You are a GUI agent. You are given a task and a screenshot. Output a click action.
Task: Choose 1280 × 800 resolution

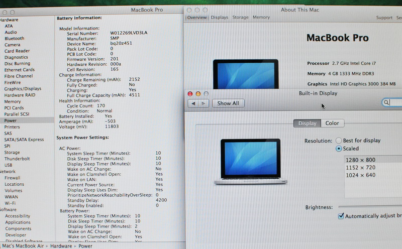tap(373, 160)
